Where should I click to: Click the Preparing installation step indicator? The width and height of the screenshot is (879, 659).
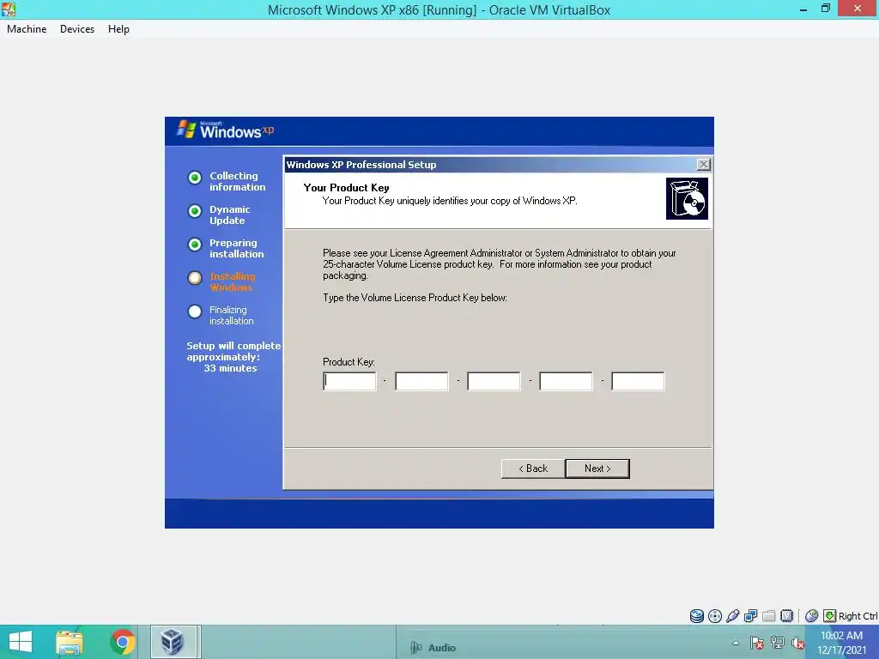pos(195,245)
